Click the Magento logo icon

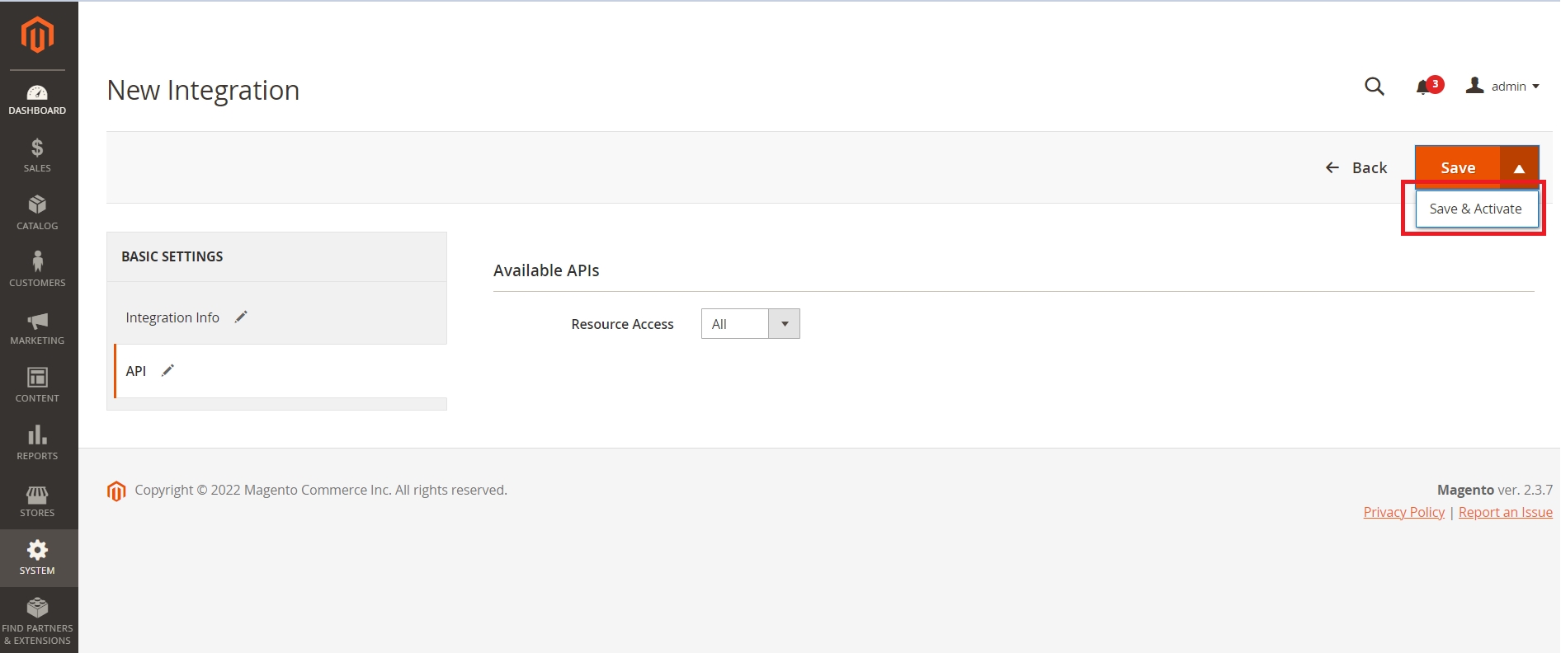37,35
